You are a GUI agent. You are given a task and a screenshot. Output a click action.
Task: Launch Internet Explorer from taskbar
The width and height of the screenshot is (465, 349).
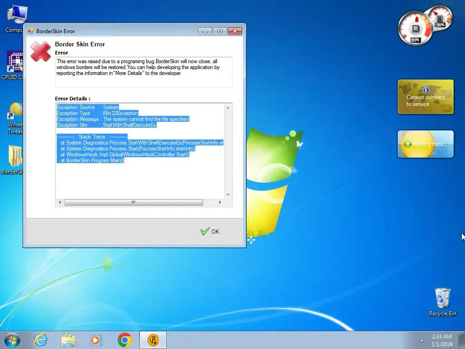40,340
